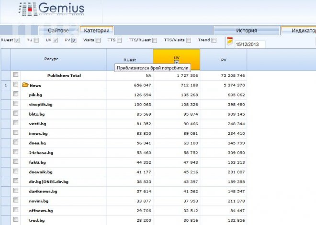Switch to the Категории tab
This screenshot has width=316, height=225.
coord(97,31)
